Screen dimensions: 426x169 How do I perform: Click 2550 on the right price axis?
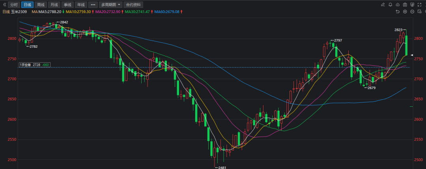coord(419,139)
